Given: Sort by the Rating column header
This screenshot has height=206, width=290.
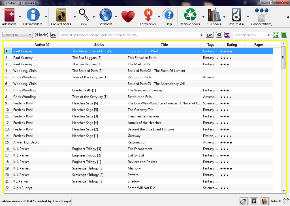Looking at the screenshot, I should [x=232, y=44].
